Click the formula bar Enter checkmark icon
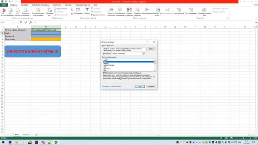Screen dimensions: 258x145 coord(26,23)
